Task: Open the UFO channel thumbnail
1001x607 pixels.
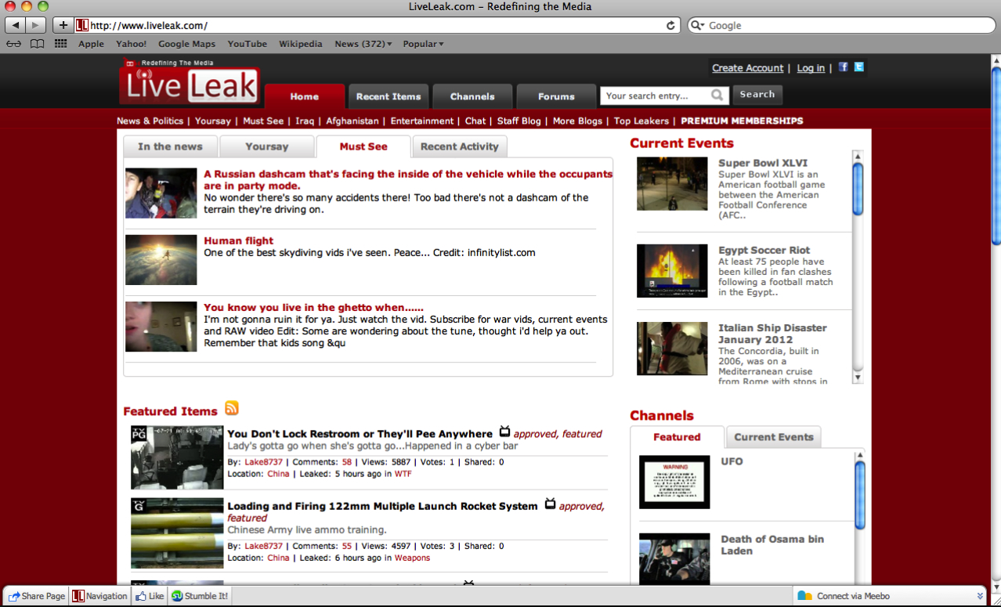Action: tap(674, 482)
